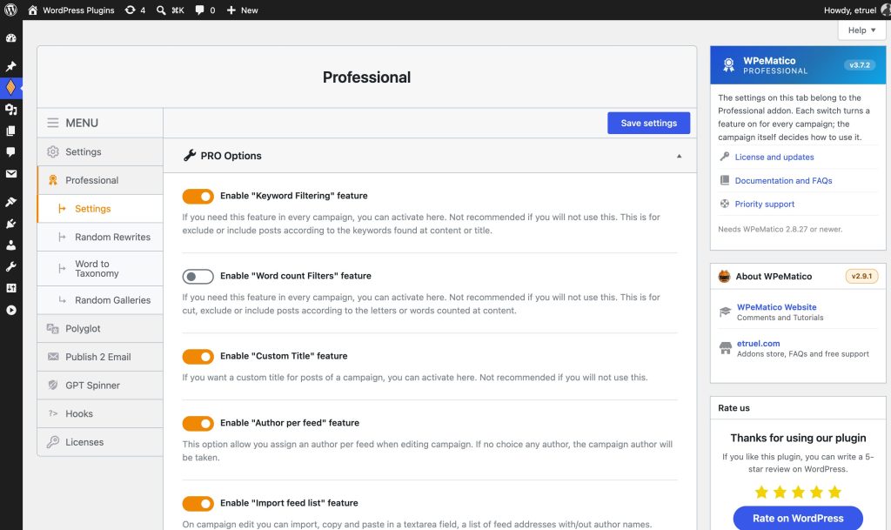Go to Polyglot menu item

(x=100, y=328)
